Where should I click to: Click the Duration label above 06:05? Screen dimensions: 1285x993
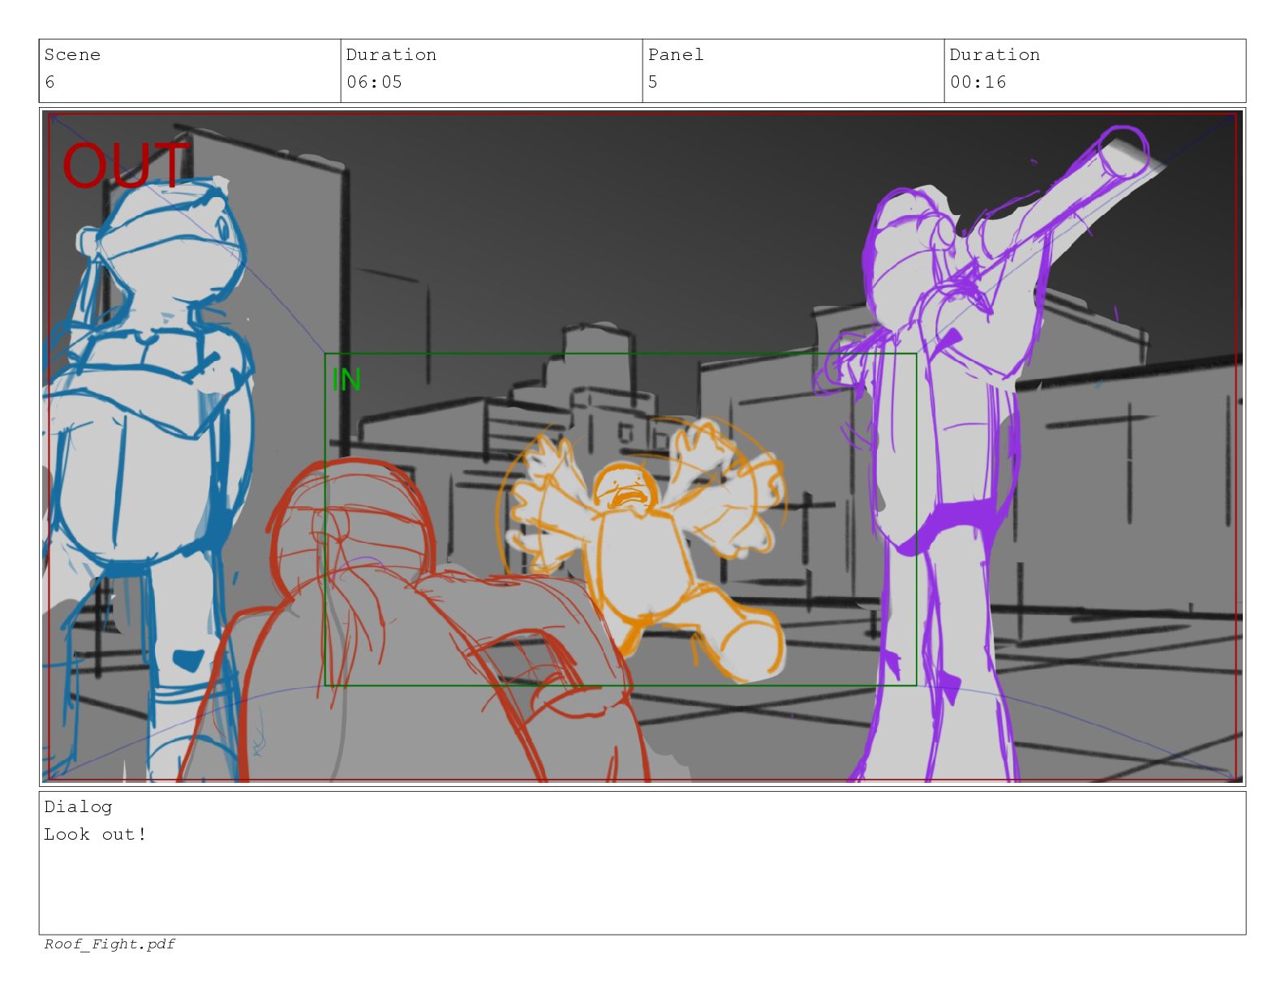click(x=391, y=54)
